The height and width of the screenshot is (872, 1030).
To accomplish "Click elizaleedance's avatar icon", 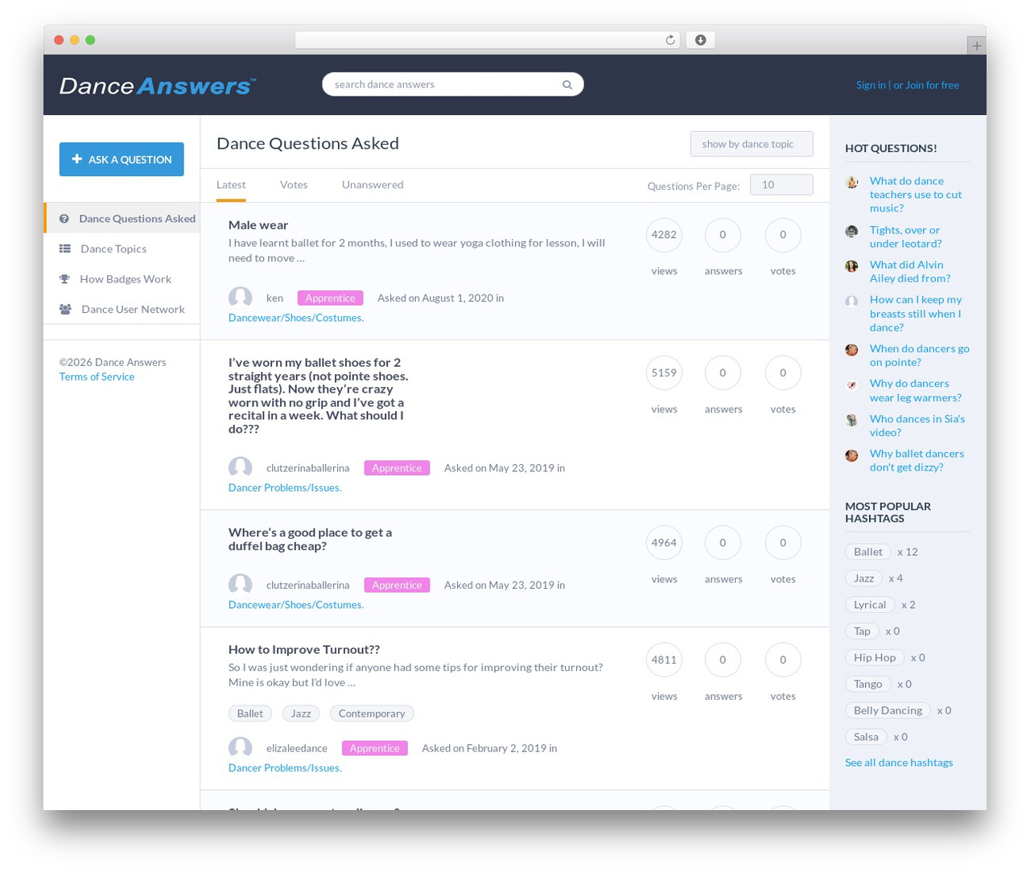I will point(240,748).
